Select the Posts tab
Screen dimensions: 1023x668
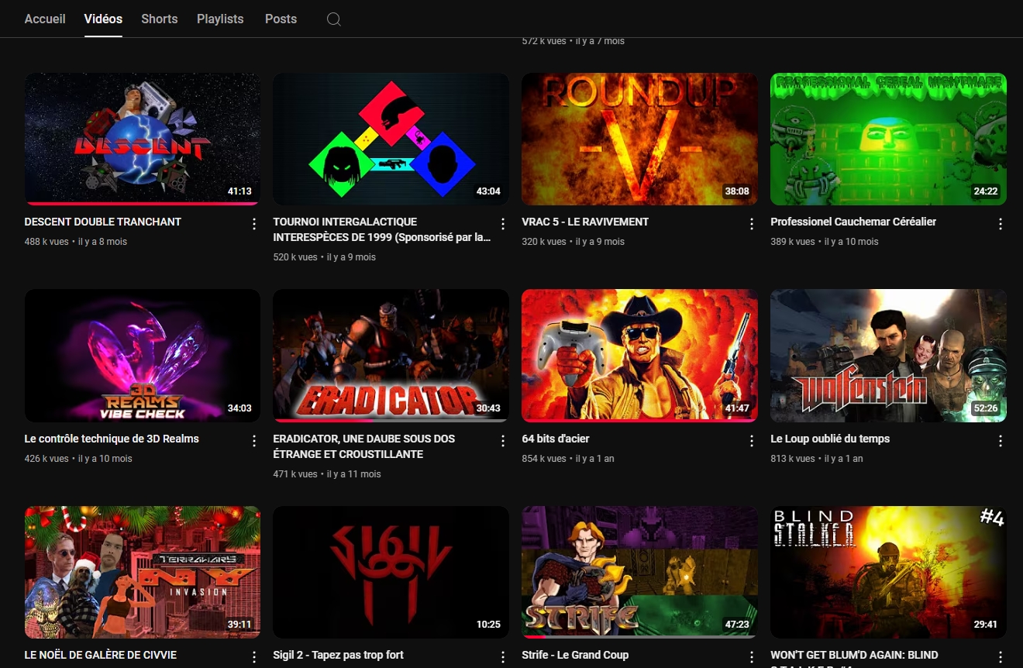point(281,19)
